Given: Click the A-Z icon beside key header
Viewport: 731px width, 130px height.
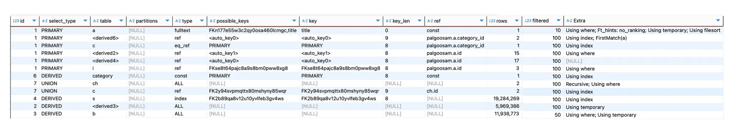Looking at the screenshot, I should click(304, 21).
